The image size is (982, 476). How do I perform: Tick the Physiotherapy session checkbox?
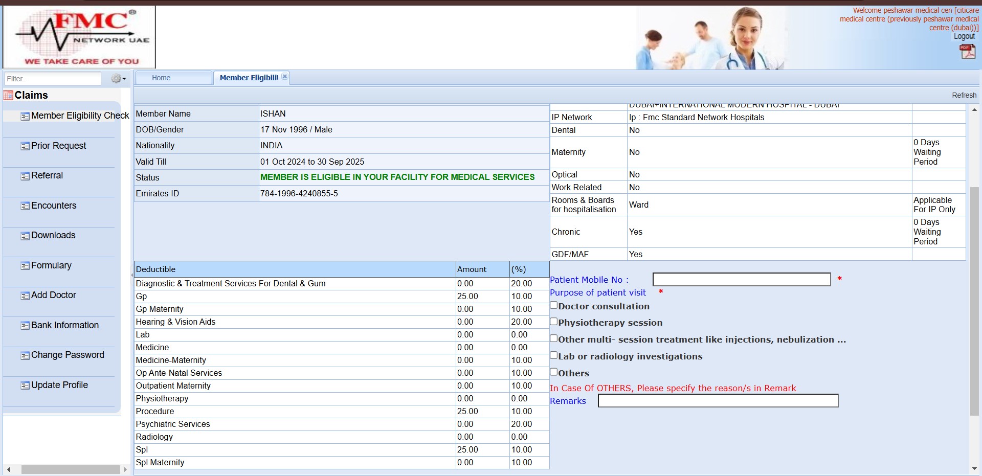[553, 322]
